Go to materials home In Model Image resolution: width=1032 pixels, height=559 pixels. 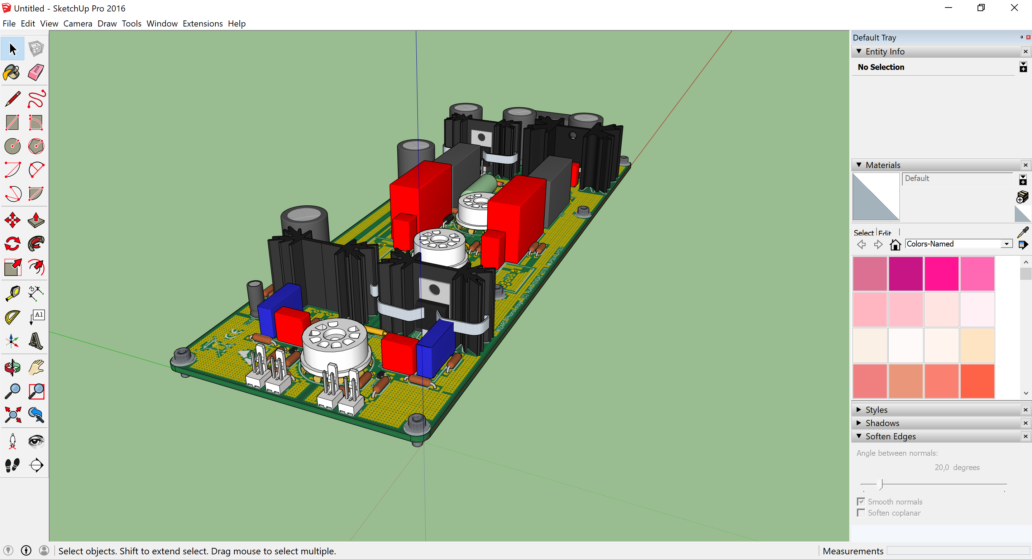coord(895,244)
